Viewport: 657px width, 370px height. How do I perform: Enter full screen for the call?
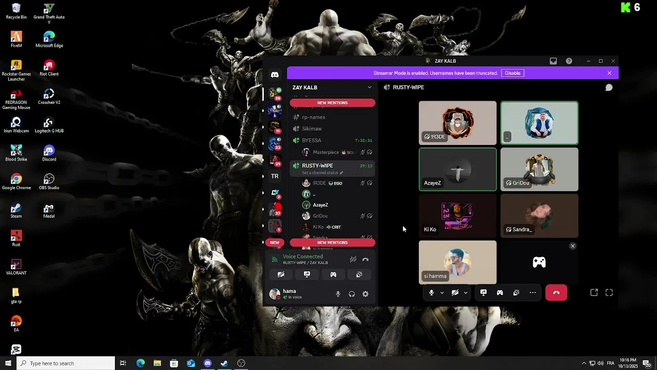tap(609, 292)
